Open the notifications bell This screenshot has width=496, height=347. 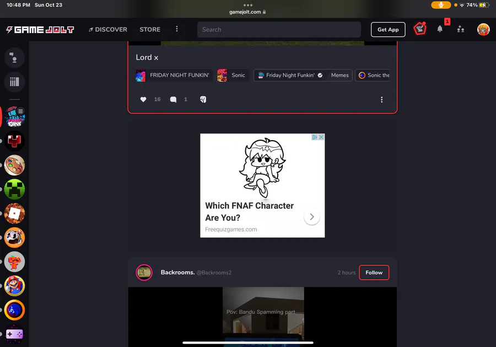tap(440, 29)
